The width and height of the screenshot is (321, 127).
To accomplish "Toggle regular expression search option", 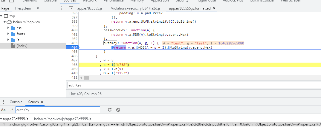I will click(12, 110).
